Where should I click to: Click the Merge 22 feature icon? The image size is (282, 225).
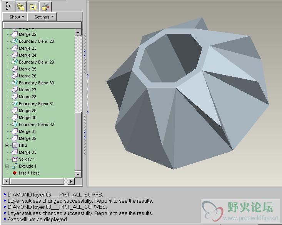click(15, 34)
